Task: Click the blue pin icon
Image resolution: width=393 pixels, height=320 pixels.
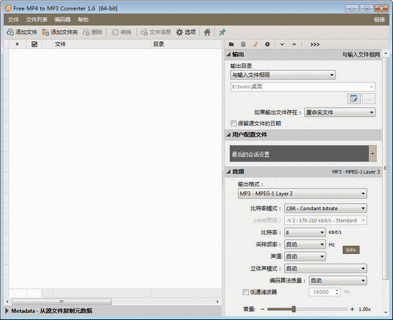Action: [x=222, y=32]
